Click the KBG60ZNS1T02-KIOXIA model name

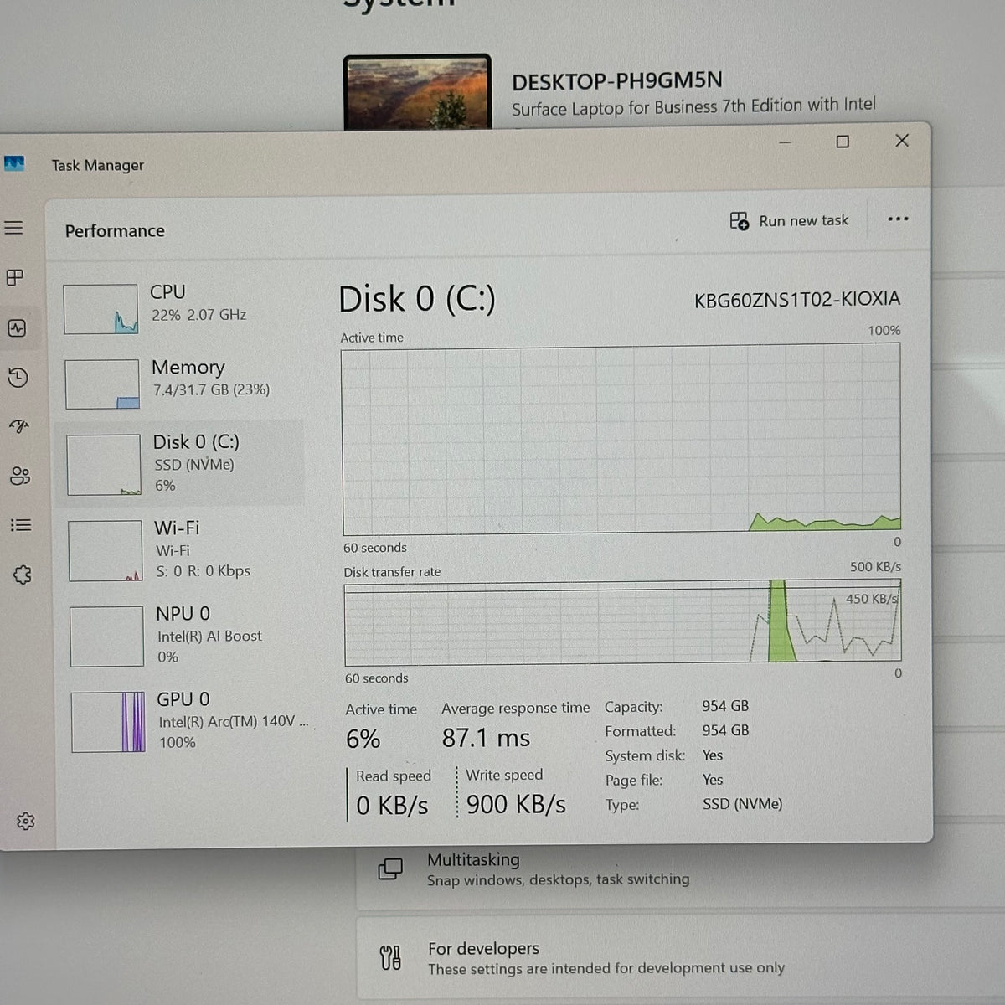click(797, 299)
